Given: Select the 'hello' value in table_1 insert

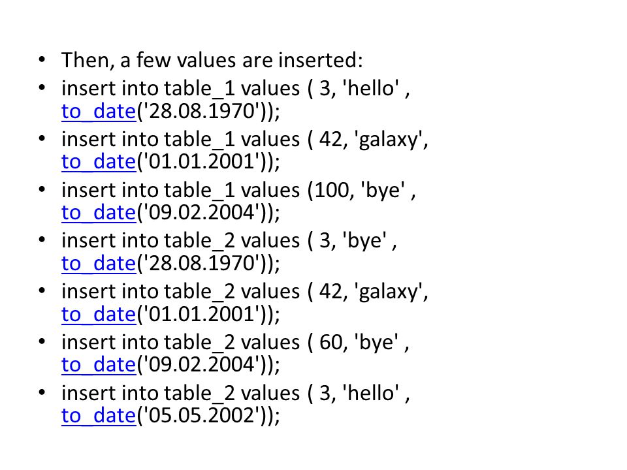Looking at the screenshot, I should click(x=371, y=88).
